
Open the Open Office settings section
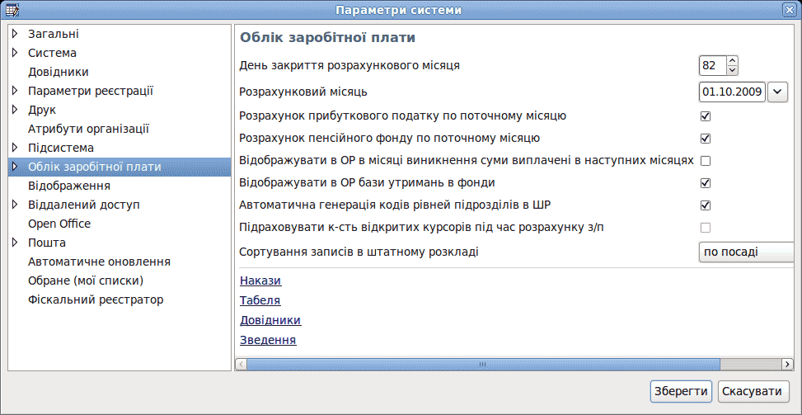(x=59, y=224)
